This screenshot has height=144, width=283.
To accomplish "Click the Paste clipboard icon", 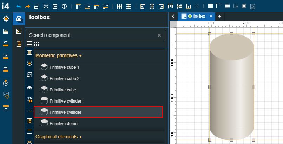I will coord(55,6).
